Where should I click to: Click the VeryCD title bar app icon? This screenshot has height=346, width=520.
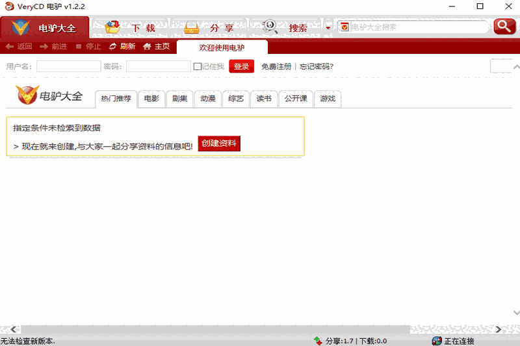(9, 6)
